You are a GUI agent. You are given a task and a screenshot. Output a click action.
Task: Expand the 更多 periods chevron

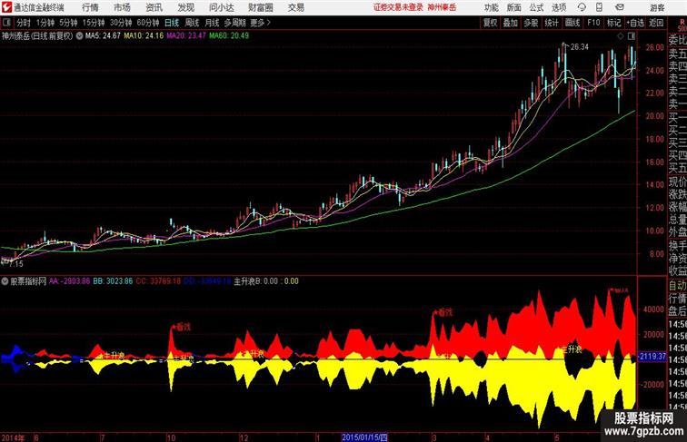260,23
